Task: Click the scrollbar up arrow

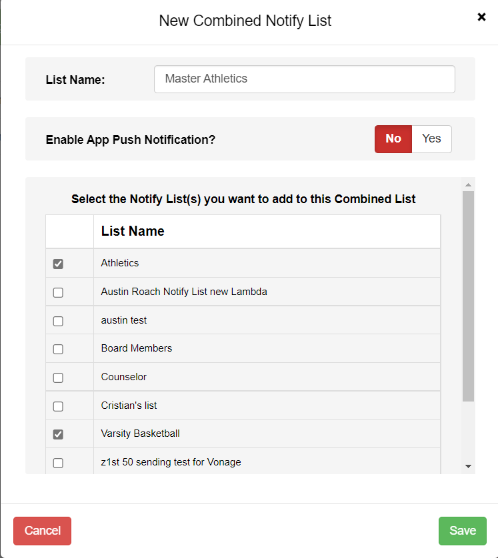Action: [468, 184]
